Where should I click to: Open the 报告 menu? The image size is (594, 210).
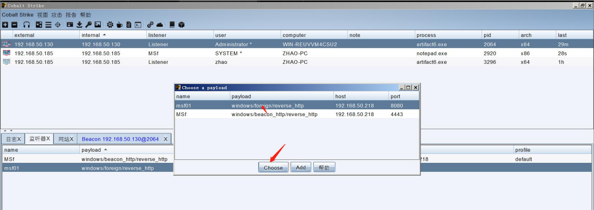pos(71,15)
